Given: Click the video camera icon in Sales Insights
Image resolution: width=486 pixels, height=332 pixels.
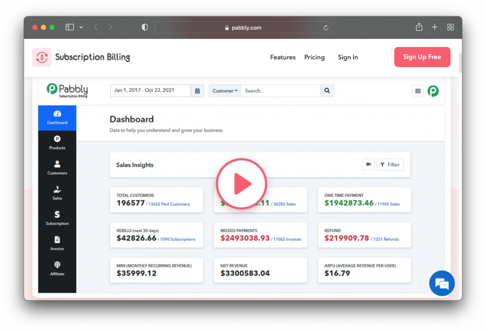Looking at the screenshot, I should pos(368,164).
